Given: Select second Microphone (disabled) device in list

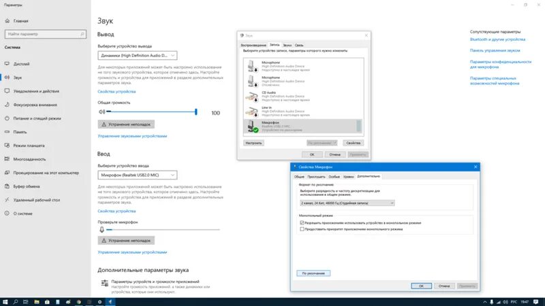Looking at the screenshot, I should tap(303, 81).
